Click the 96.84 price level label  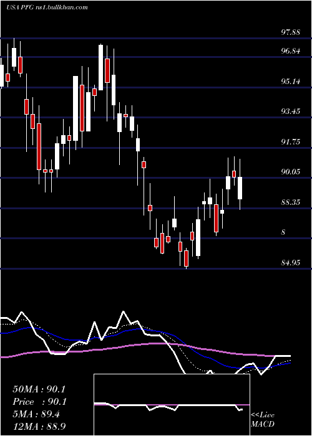[291, 51]
